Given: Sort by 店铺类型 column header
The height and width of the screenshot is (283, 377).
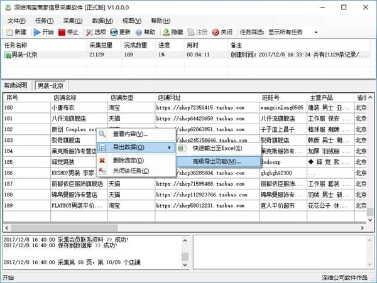Looking at the screenshot, I should point(131,98).
